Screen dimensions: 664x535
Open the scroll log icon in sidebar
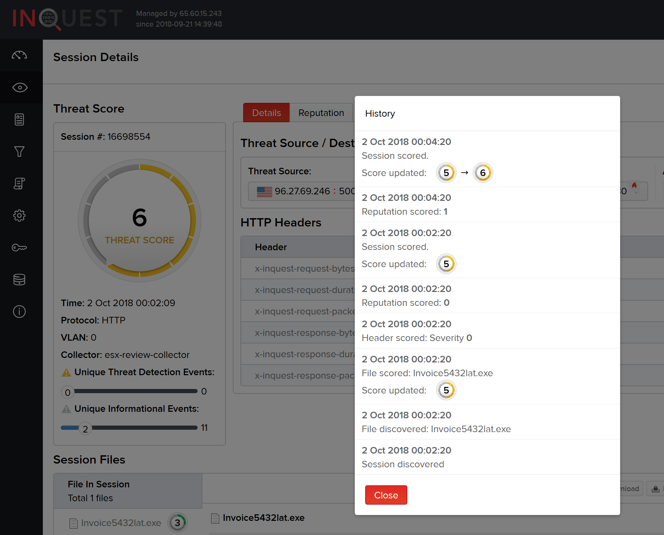pyautogui.click(x=19, y=183)
